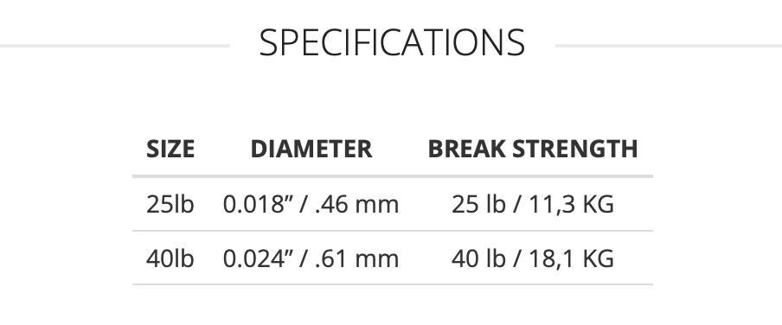Click the 40 lb break strength text
The image size is (782, 325).
pyautogui.click(x=478, y=258)
